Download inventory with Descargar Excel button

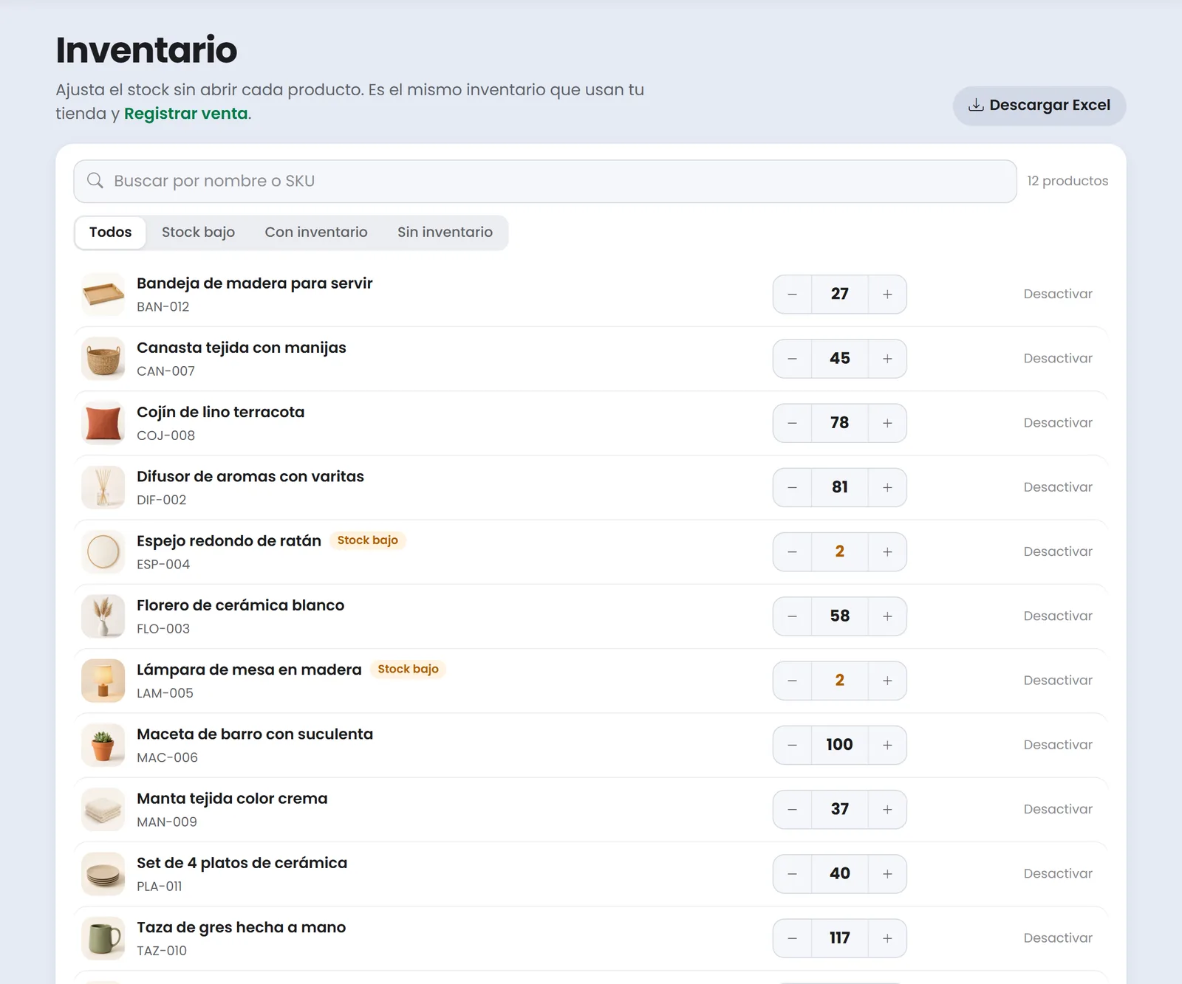click(x=1039, y=106)
